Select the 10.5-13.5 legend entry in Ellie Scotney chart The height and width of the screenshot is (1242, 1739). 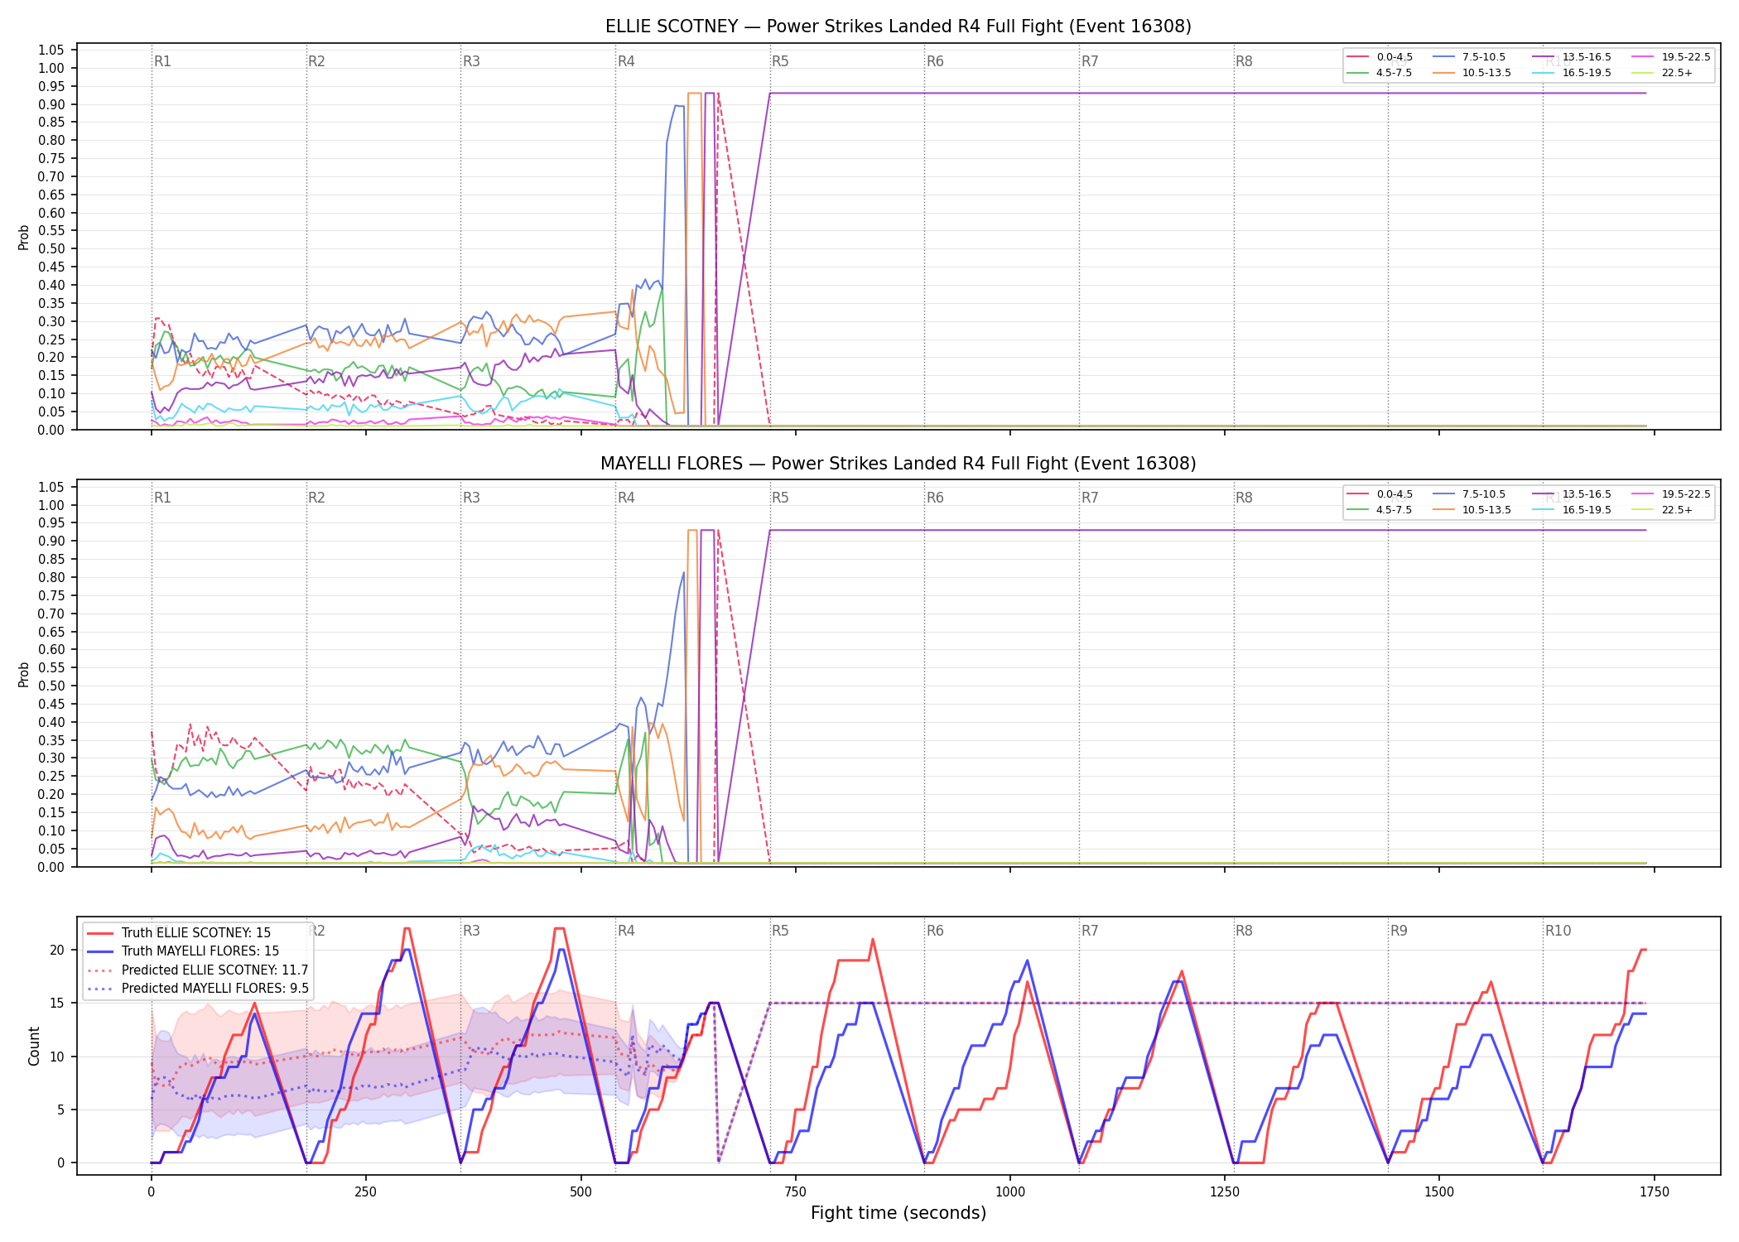(x=1472, y=73)
